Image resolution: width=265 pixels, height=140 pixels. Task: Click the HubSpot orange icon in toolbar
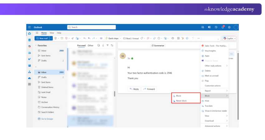(x=182, y=38)
